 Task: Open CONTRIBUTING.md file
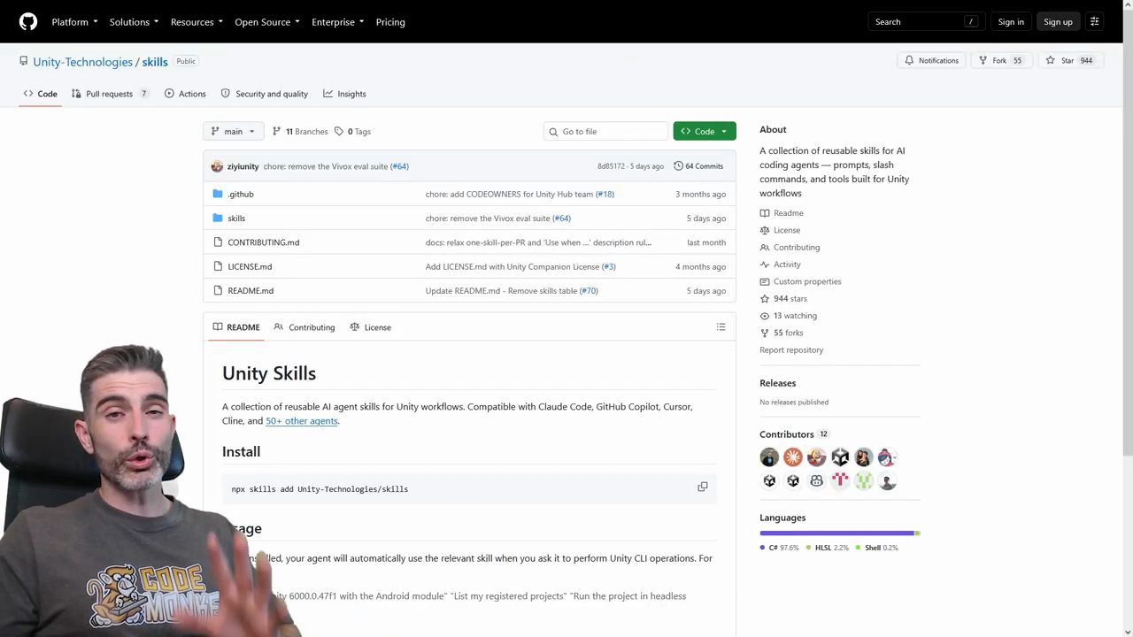click(x=264, y=242)
